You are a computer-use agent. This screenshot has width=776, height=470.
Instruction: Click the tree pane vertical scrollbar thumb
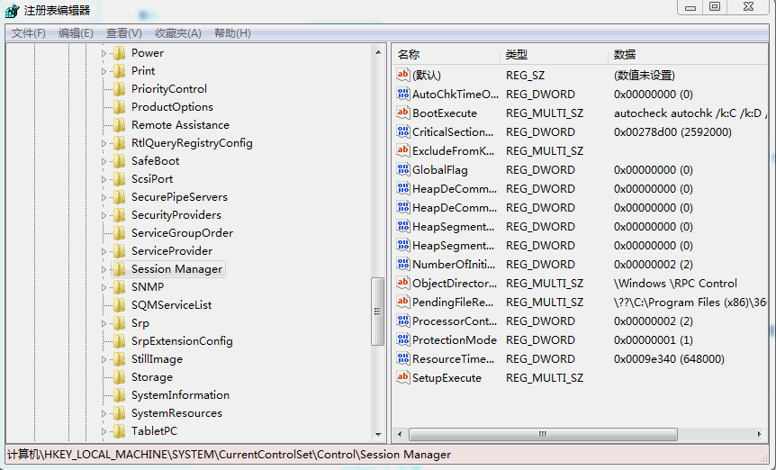(x=377, y=312)
